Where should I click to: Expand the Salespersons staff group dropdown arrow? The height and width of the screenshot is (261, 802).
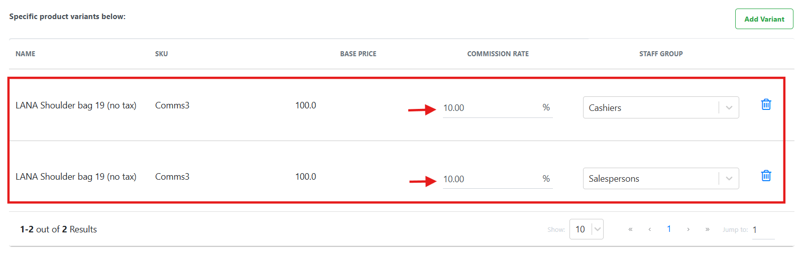click(x=729, y=179)
